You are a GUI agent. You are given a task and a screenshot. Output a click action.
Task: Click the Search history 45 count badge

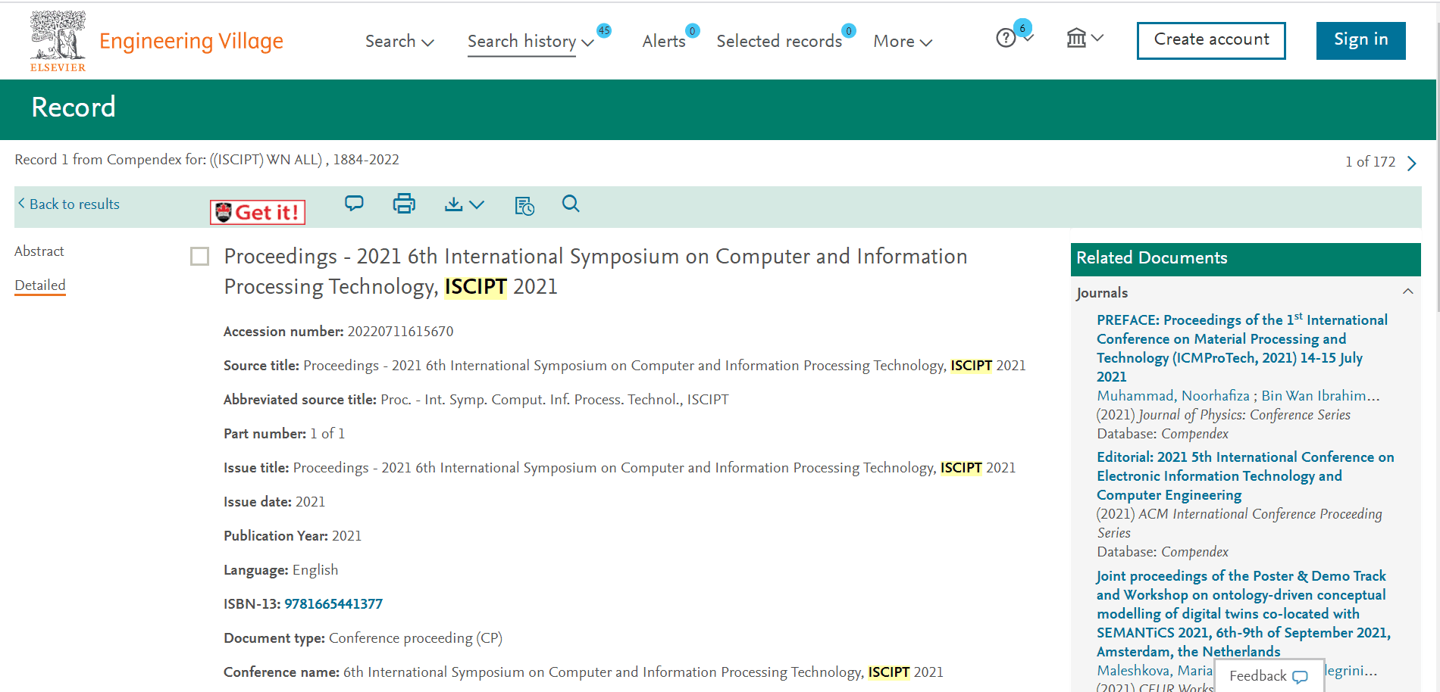click(x=604, y=31)
